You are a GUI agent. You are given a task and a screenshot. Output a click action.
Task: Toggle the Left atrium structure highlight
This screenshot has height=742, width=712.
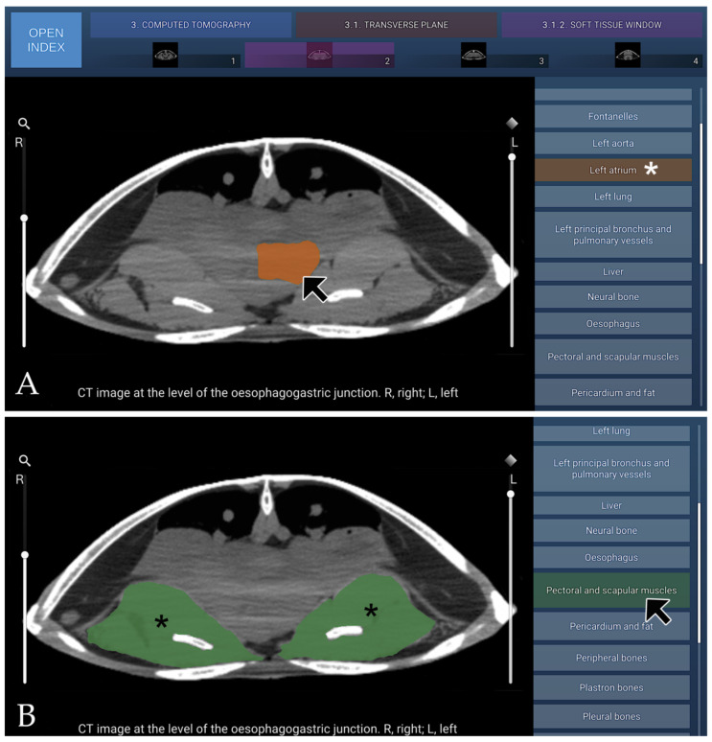point(613,170)
